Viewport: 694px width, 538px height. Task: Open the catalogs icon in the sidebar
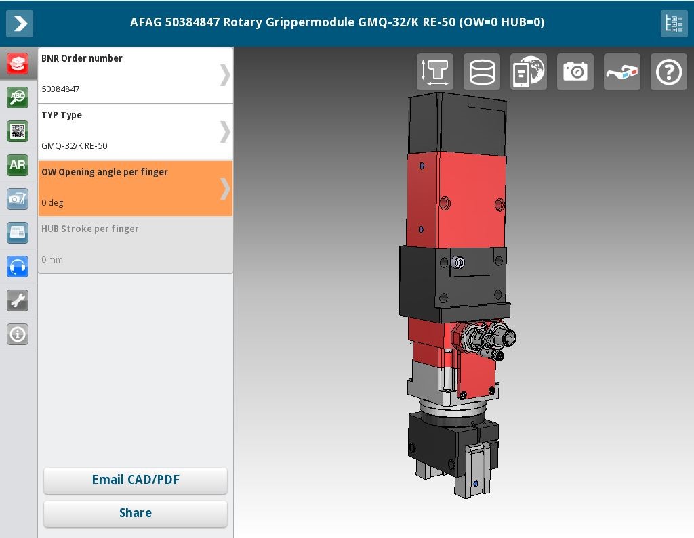tap(18, 64)
